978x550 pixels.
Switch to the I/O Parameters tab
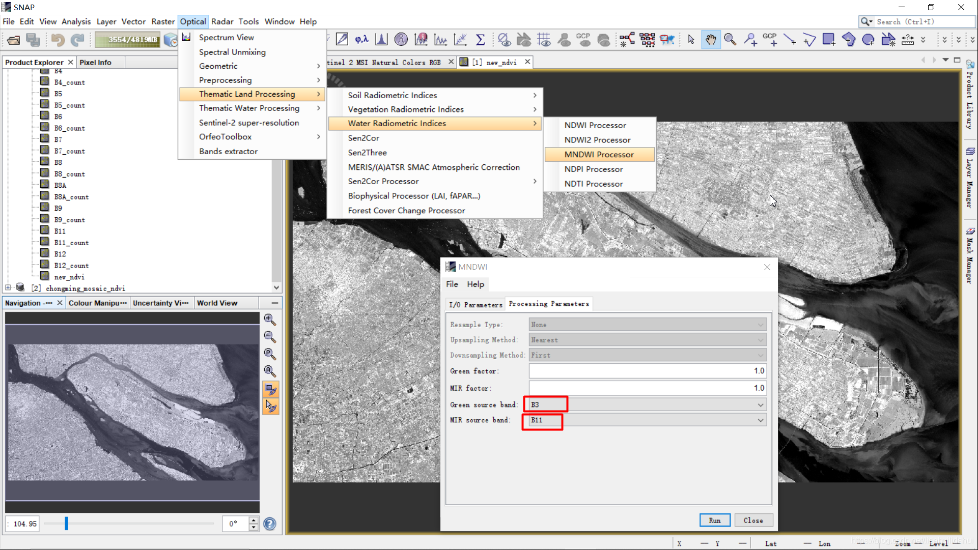(476, 304)
